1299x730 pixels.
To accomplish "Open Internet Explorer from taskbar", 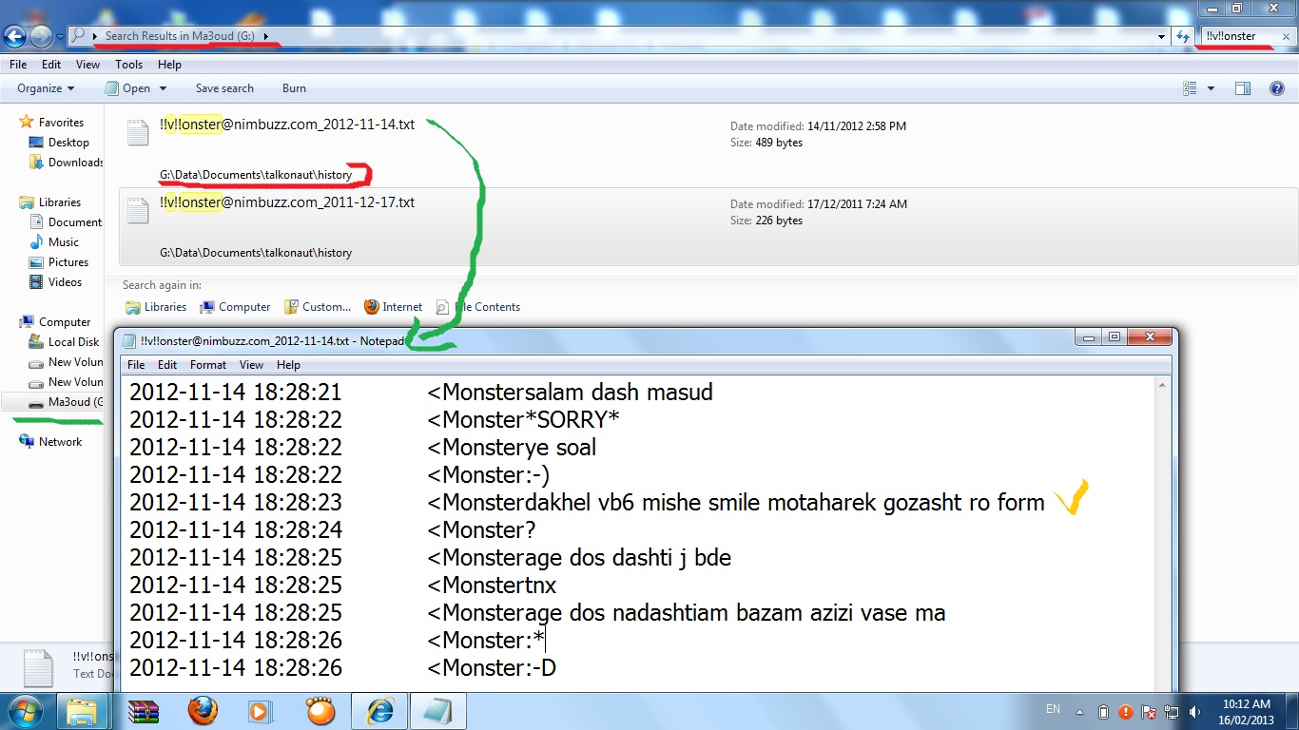I will pyautogui.click(x=378, y=711).
